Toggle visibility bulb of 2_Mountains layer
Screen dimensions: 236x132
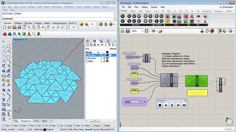click(x=101, y=58)
